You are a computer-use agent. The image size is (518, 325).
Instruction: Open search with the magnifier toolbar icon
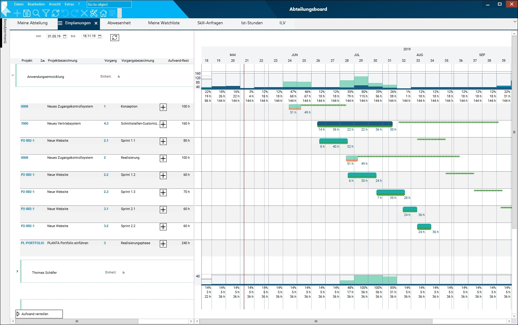[36, 13]
